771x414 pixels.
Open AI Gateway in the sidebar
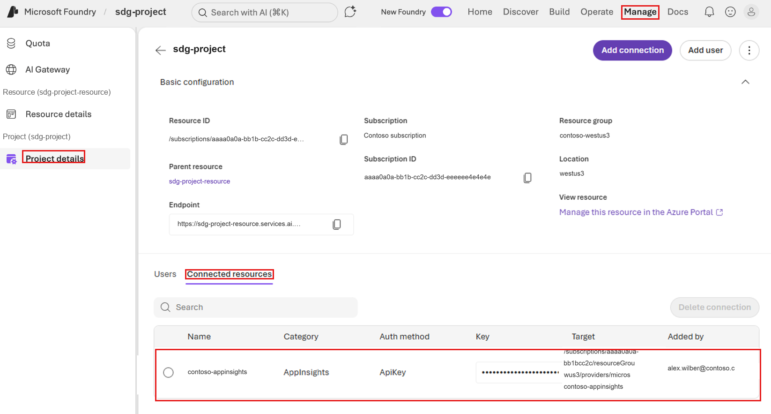pos(48,69)
